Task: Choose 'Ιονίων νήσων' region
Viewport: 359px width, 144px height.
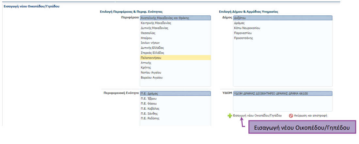Action: tap(150, 43)
